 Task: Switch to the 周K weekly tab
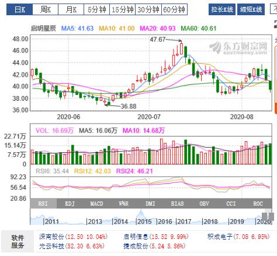coord(45,9)
